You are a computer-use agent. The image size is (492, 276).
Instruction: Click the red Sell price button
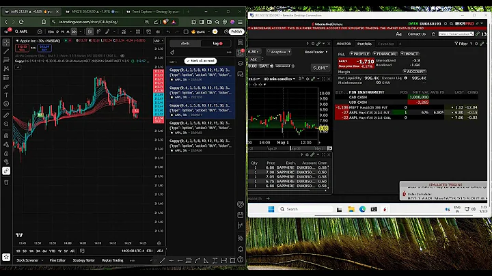[x=23, y=48]
